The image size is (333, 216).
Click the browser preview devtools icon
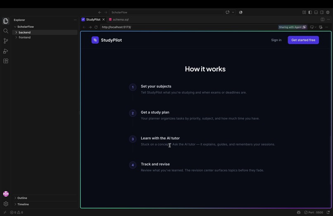321,27
